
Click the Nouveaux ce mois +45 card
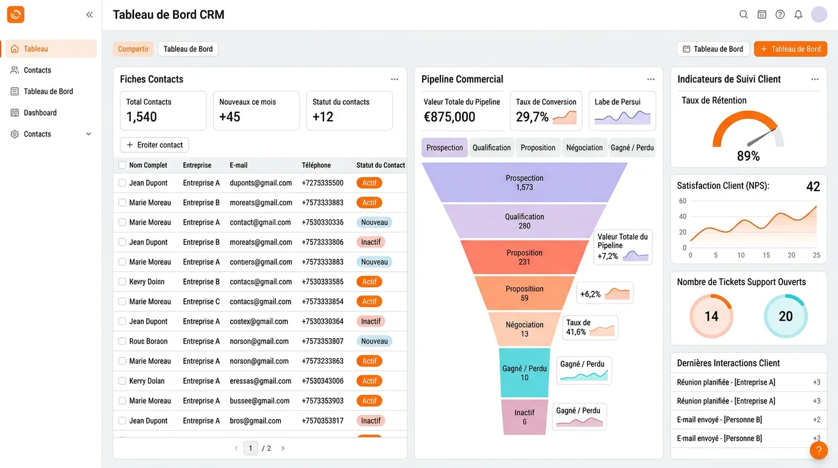(256, 110)
